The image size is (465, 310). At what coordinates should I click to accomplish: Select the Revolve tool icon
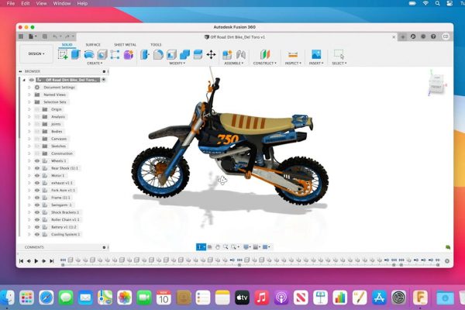(89, 54)
